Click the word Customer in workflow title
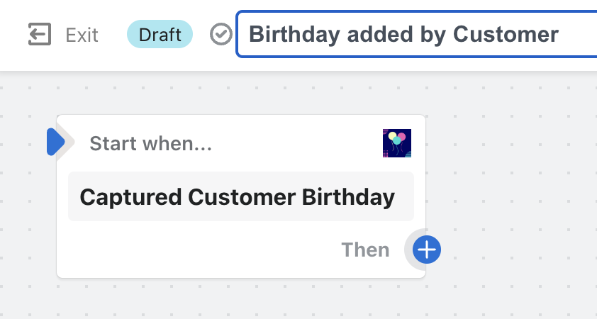 point(506,34)
